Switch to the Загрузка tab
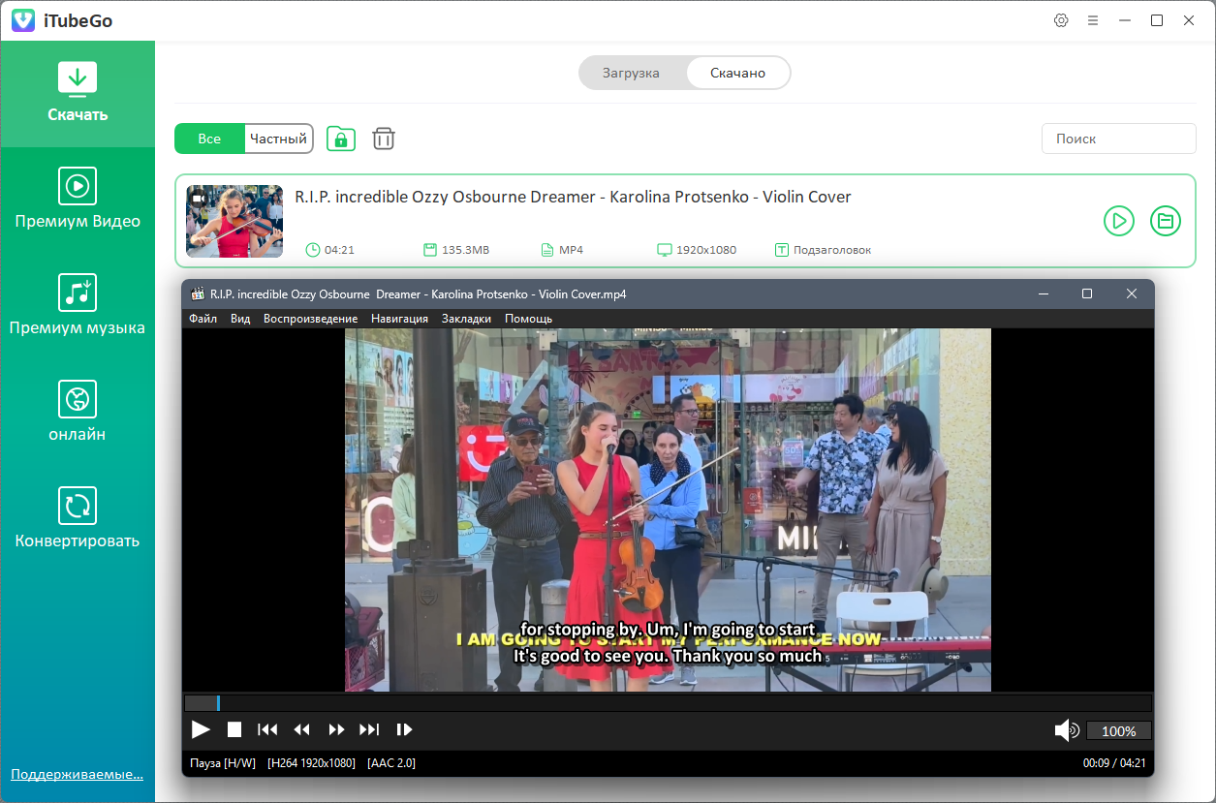1216x803 pixels. [631, 73]
